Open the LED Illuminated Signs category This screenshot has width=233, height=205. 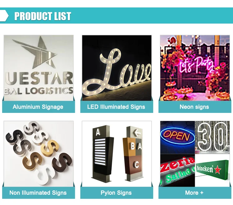point(116,107)
